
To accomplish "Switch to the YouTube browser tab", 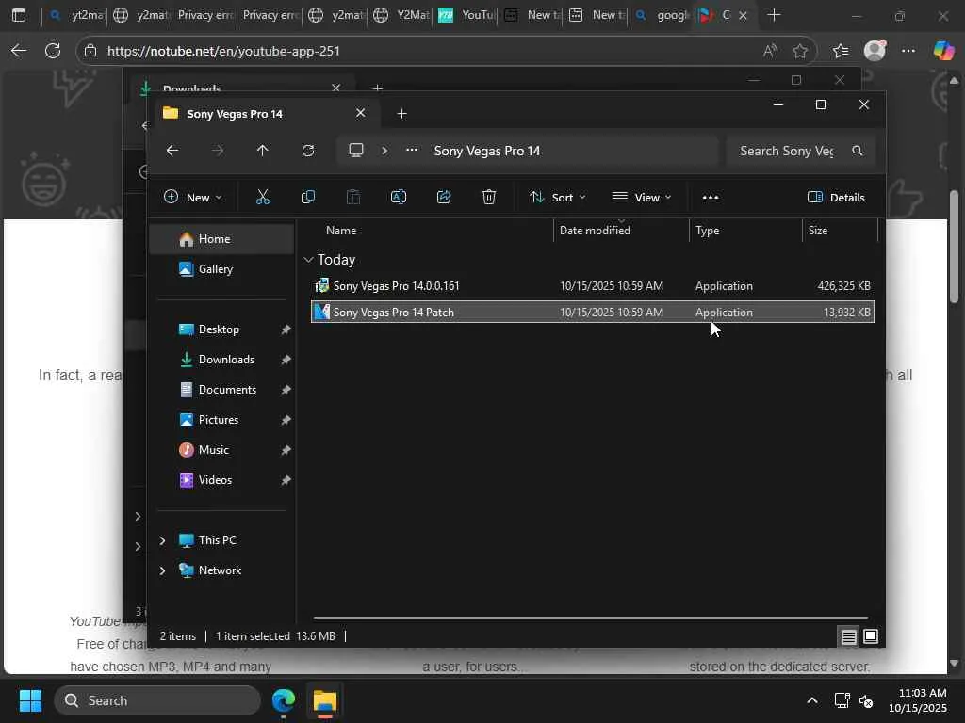I will pos(466,15).
